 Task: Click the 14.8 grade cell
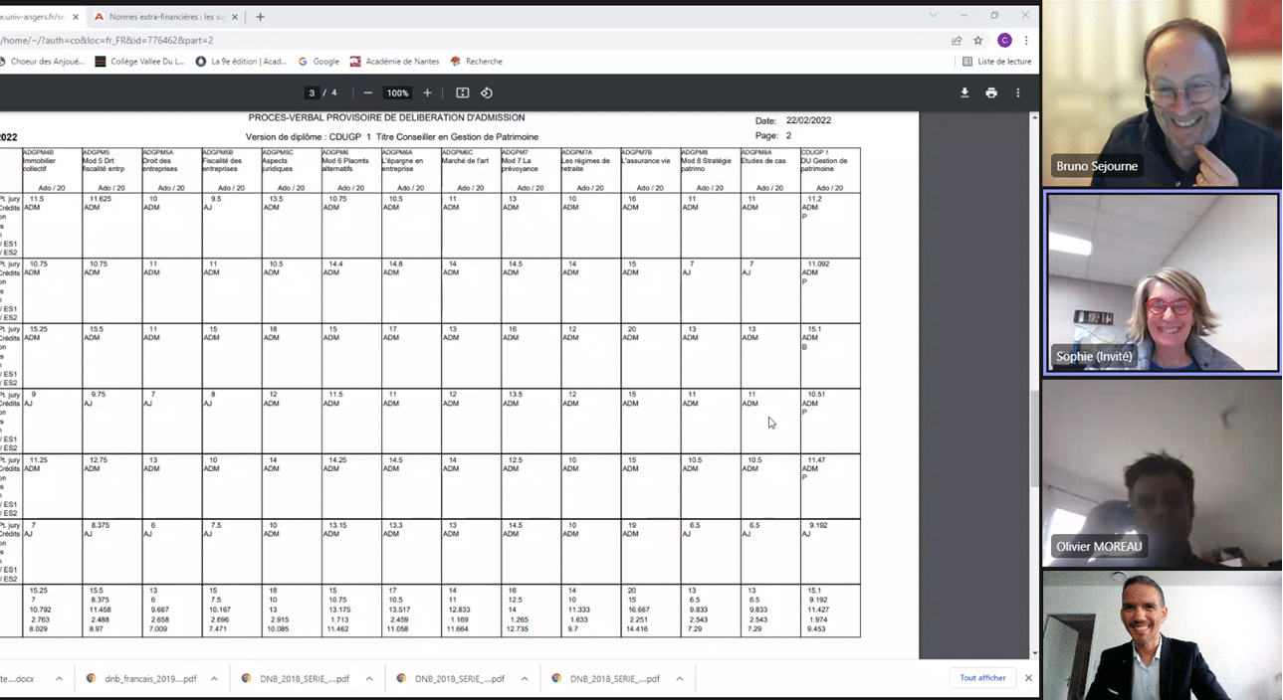(395, 263)
